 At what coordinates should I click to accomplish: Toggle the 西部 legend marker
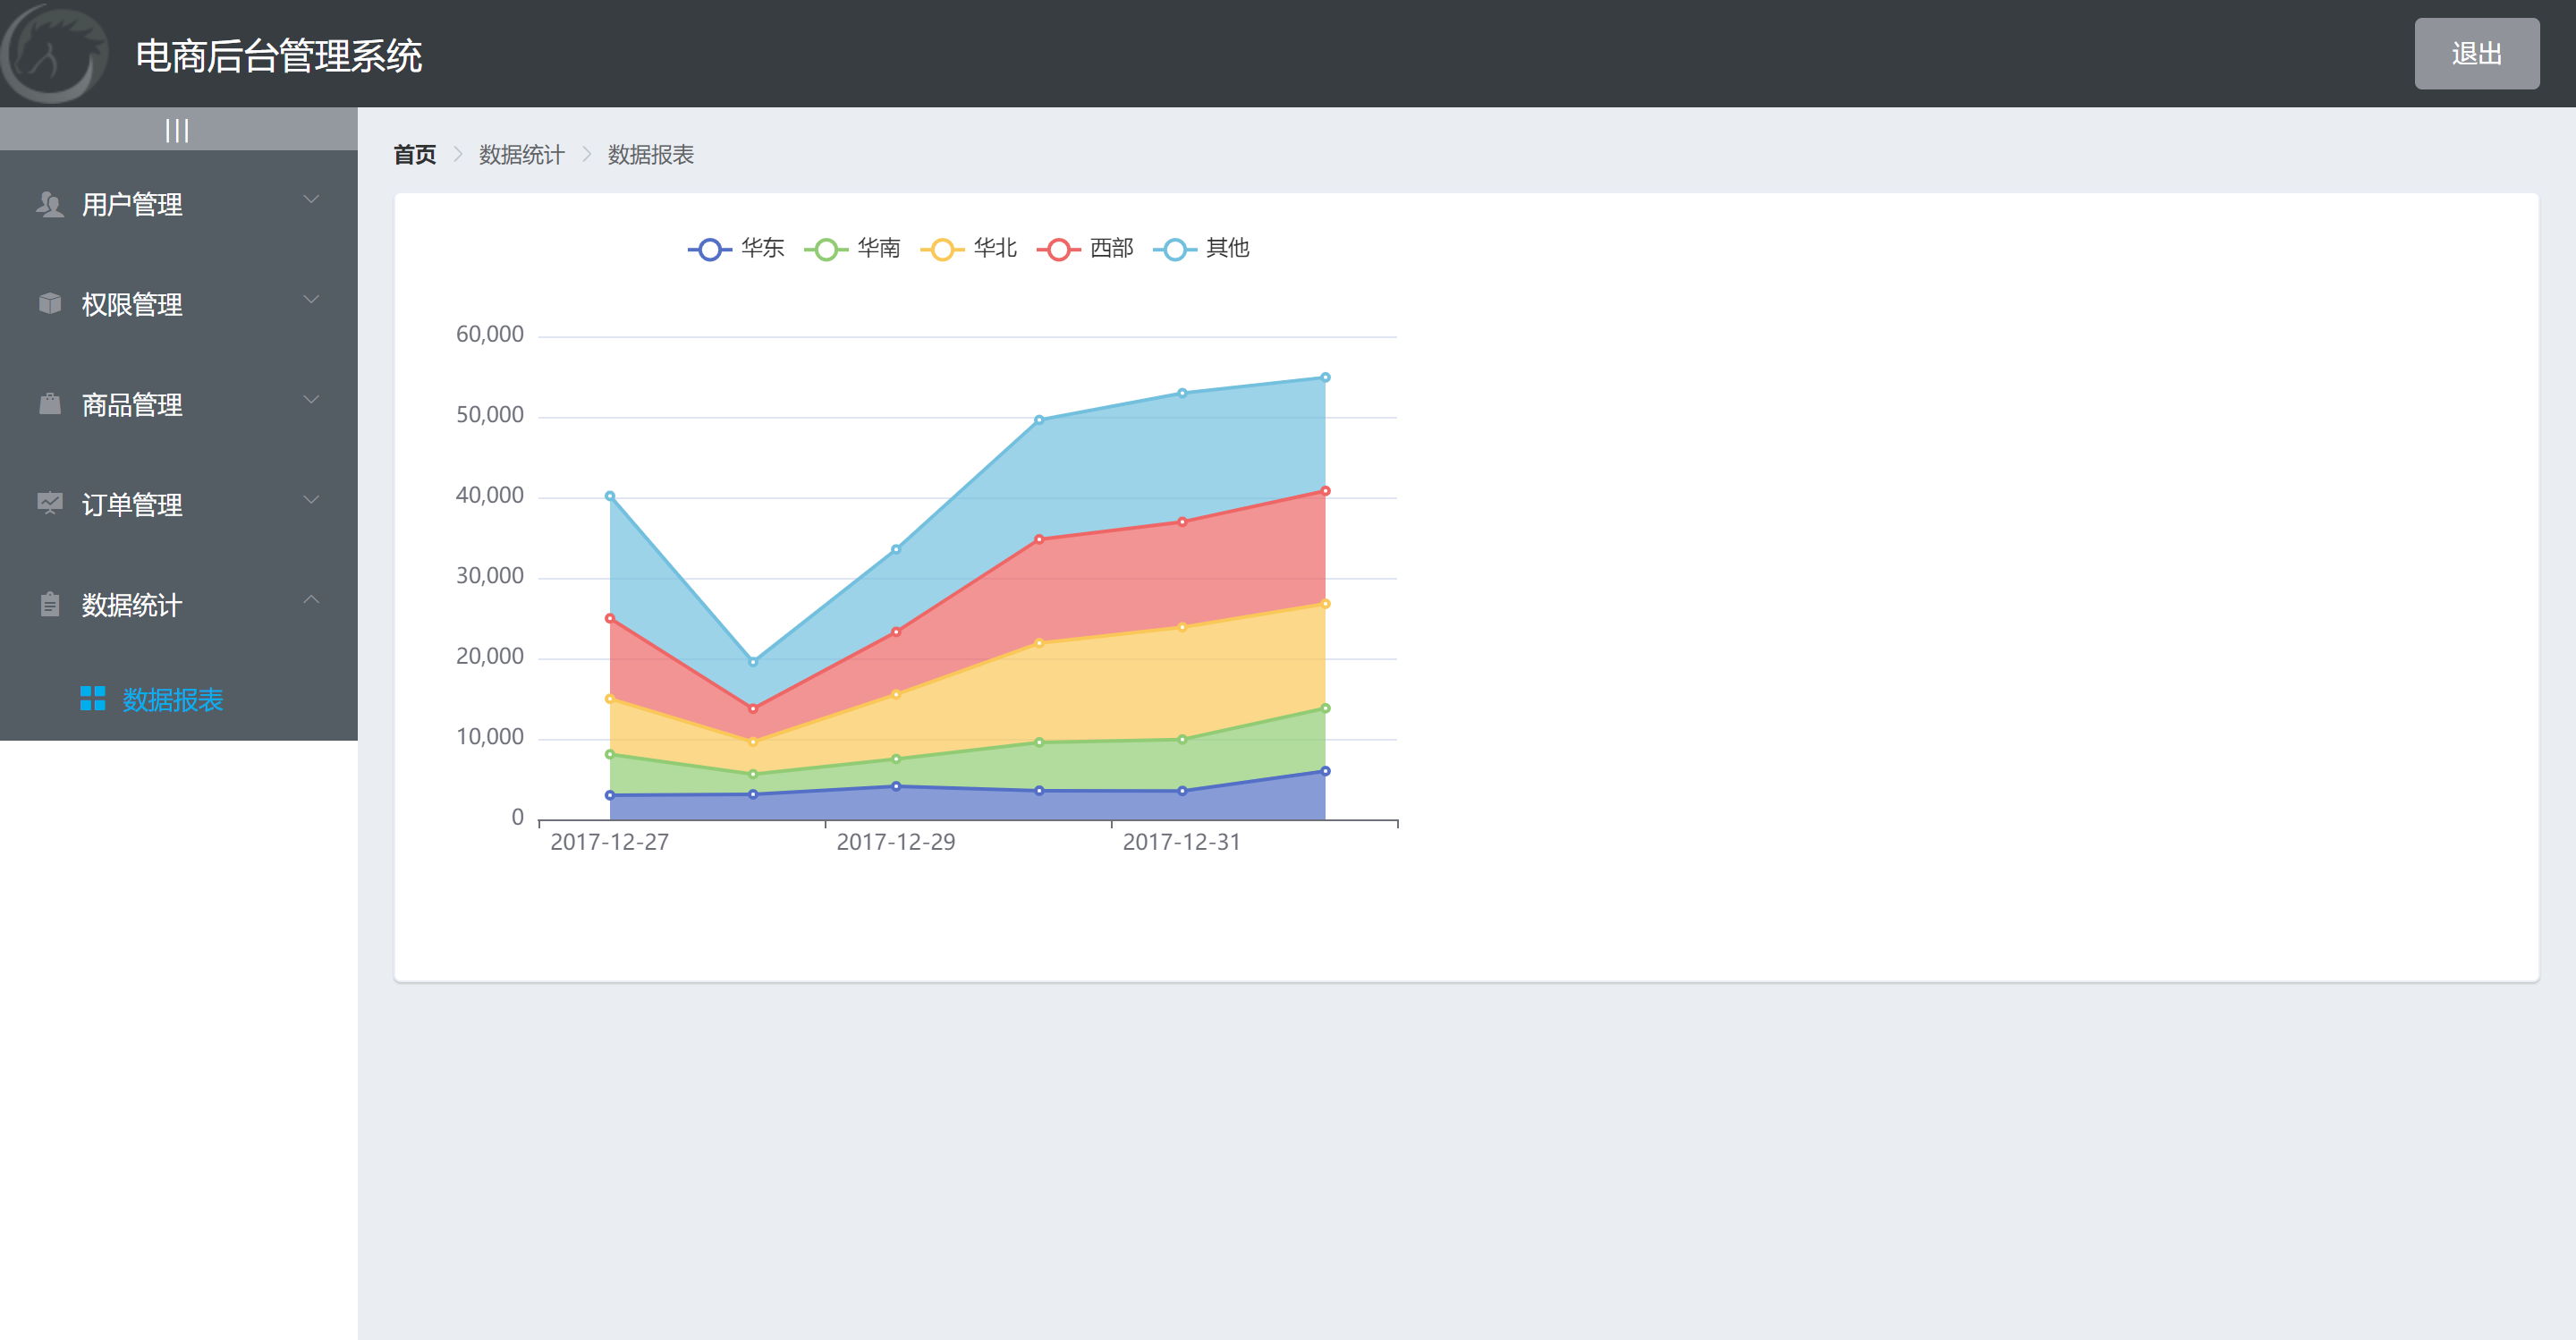(x=1059, y=250)
